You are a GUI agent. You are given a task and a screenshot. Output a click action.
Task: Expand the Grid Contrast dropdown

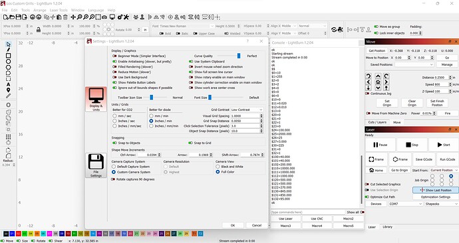[247, 110]
